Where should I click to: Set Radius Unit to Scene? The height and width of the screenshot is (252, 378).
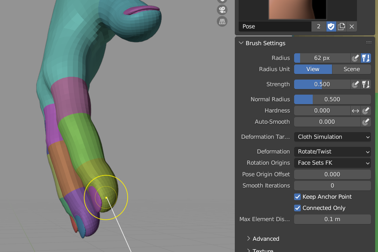[x=351, y=69]
